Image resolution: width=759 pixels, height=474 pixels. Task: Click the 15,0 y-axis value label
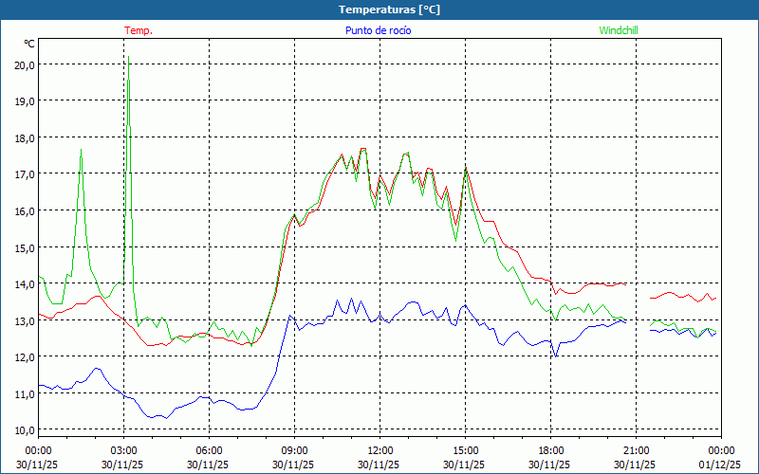pos(24,246)
